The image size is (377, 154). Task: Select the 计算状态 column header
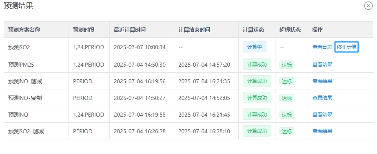tap(253, 30)
